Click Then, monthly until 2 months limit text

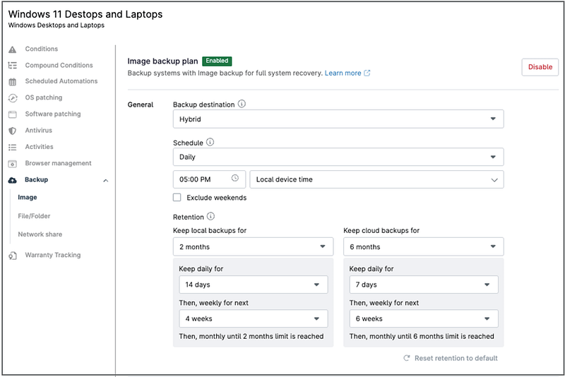pos(251,336)
